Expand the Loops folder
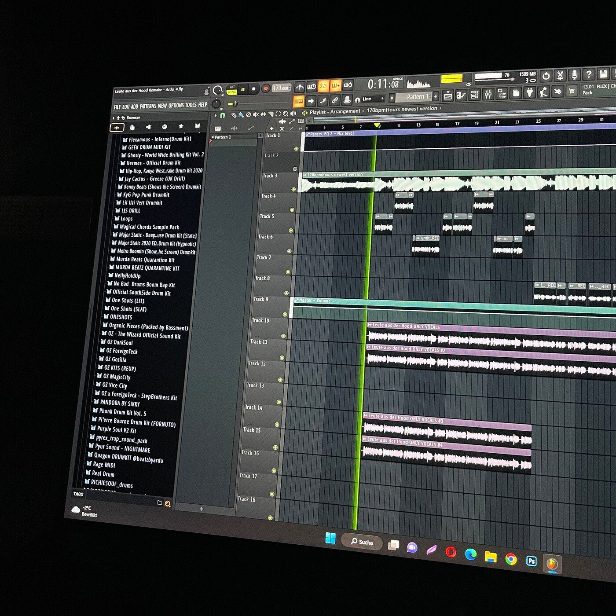The height and width of the screenshot is (616, 616). (x=124, y=218)
